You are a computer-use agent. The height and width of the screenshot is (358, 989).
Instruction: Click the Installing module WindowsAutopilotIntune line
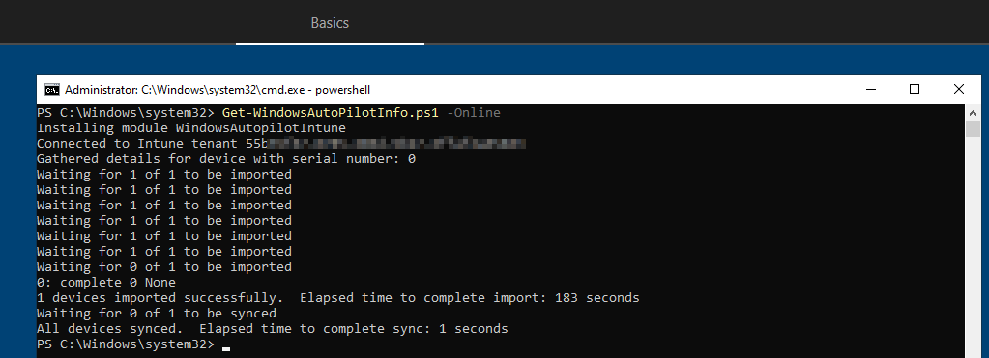pos(191,128)
